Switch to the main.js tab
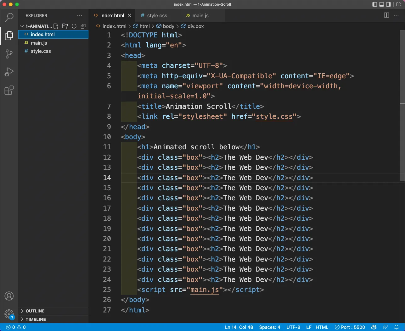 (x=200, y=15)
